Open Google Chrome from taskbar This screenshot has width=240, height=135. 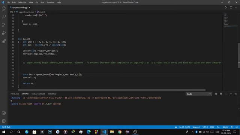pos(120,132)
